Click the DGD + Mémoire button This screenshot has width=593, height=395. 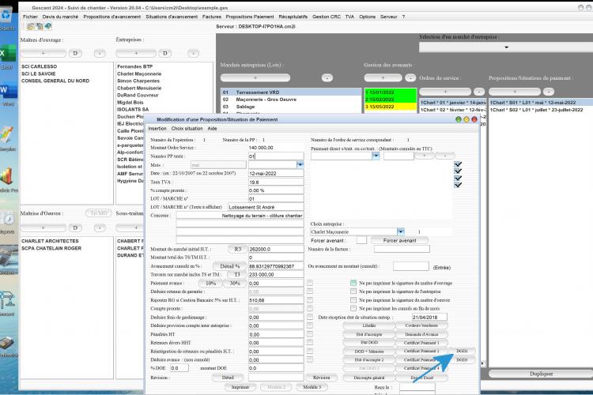[x=369, y=351]
